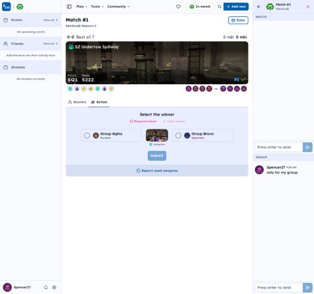Click the 'SendouQ Season 1' subtitle
The height and width of the screenshot is (294, 314).
[x=81, y=26]
